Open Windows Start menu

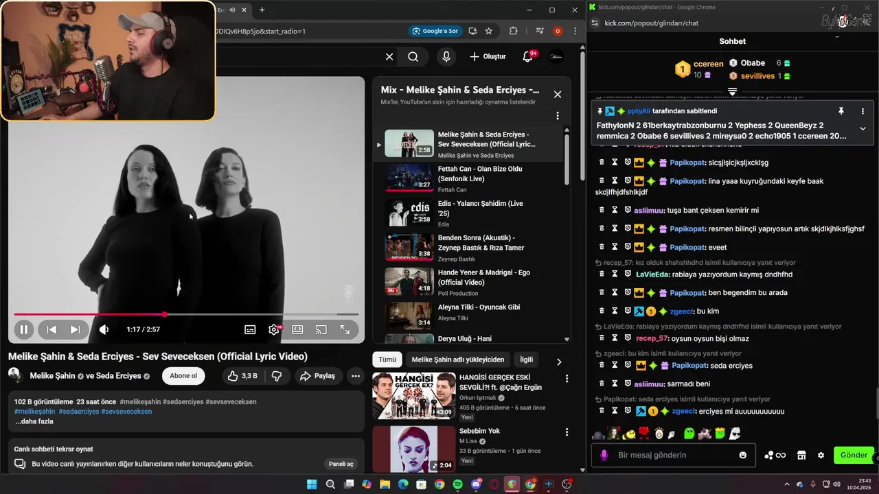(312, 484)
